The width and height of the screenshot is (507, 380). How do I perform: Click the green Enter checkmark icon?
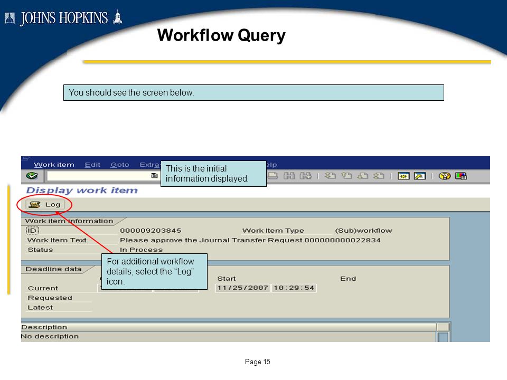(x=32, y=176)
